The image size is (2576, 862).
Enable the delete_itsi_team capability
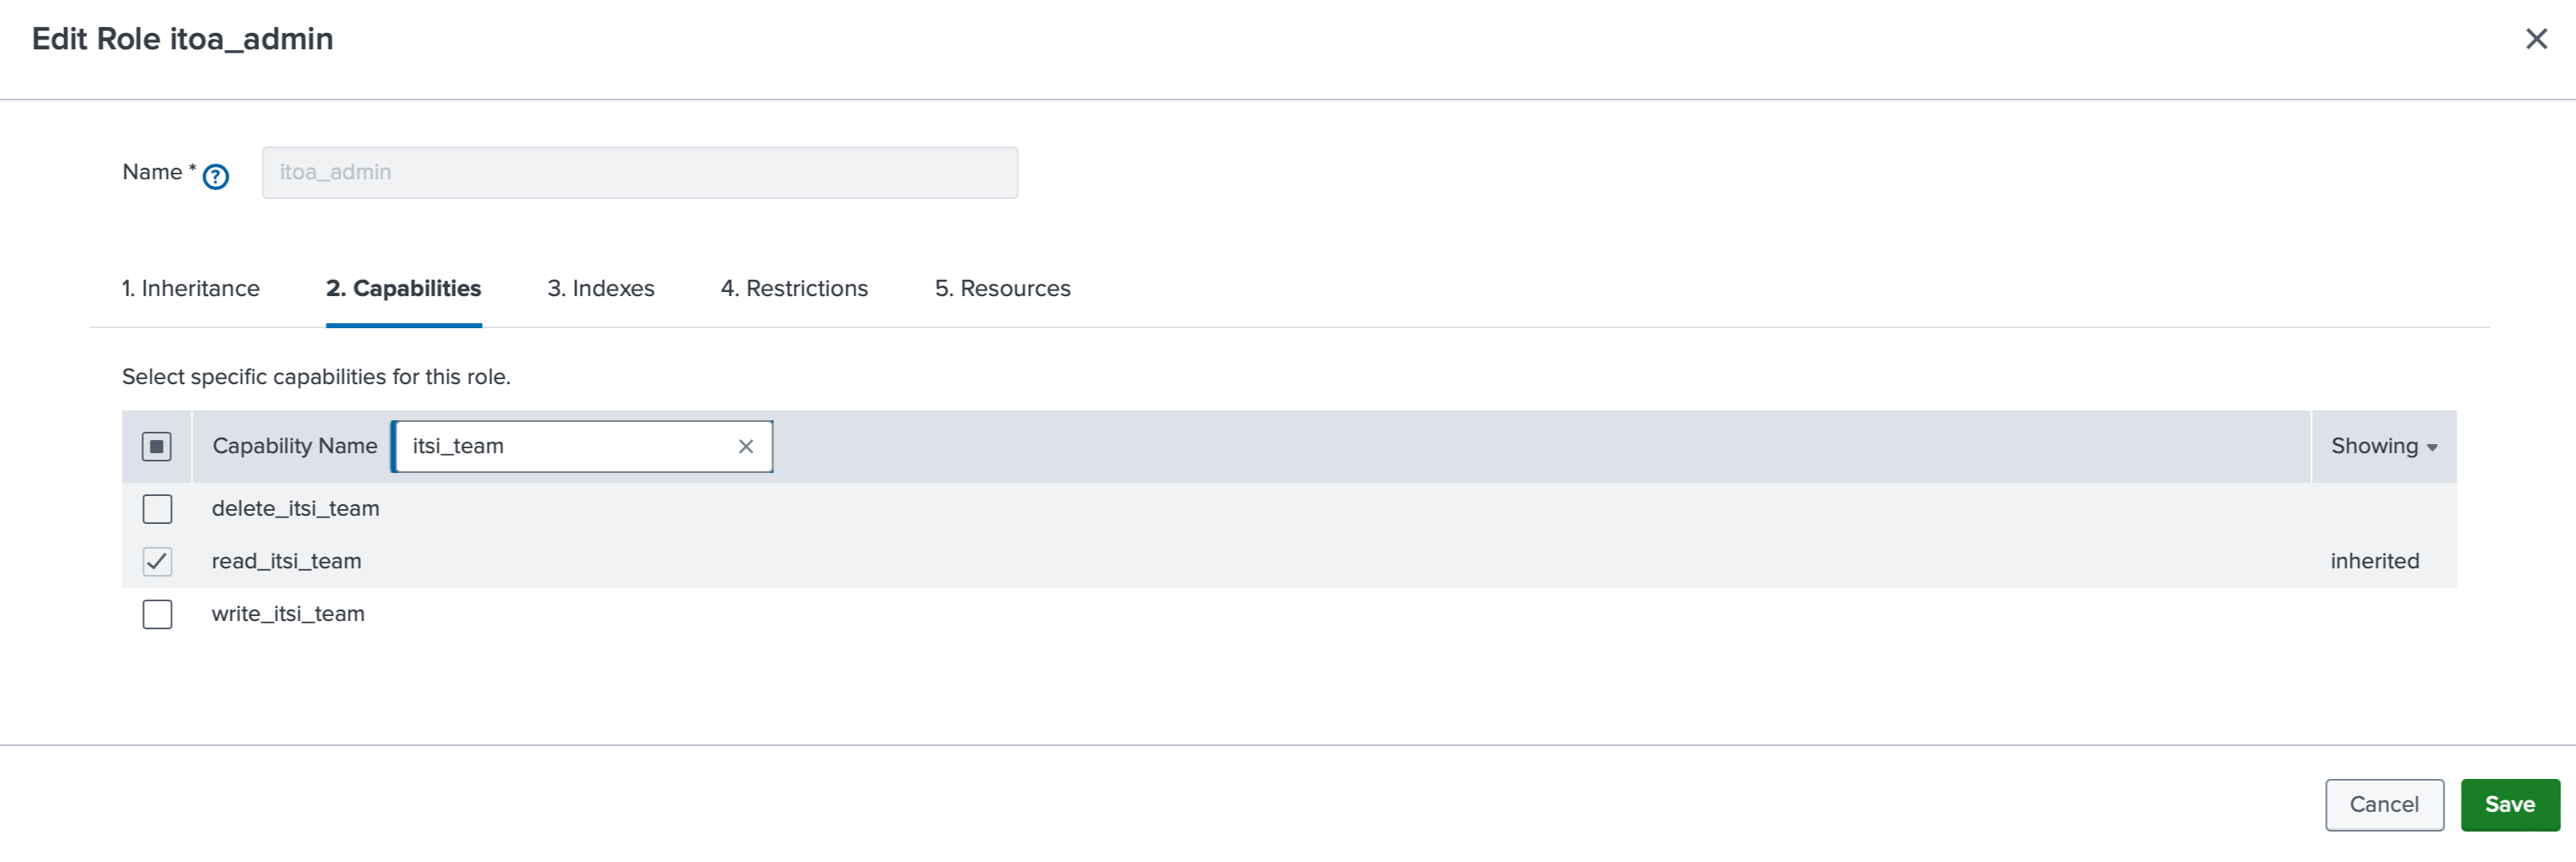click(157, 509)
